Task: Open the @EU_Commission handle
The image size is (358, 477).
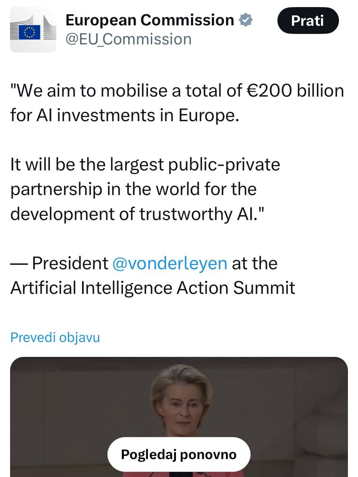Action: tap(129, 39)
